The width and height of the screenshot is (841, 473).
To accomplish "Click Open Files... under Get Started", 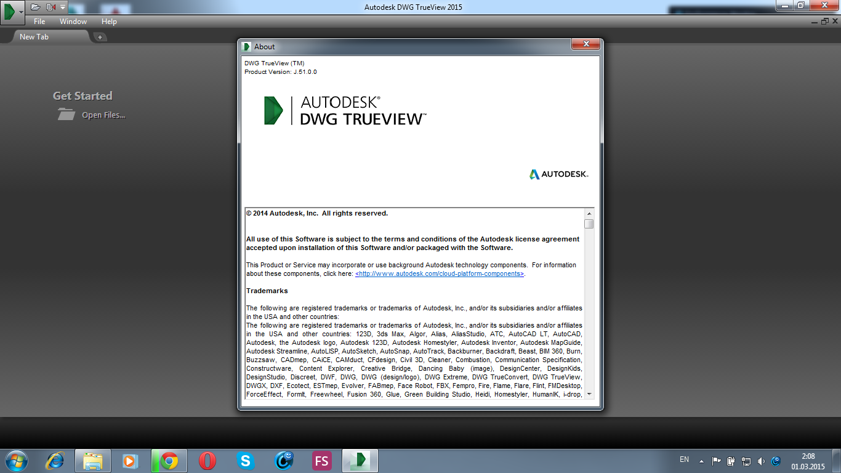I will pos(91,115).
